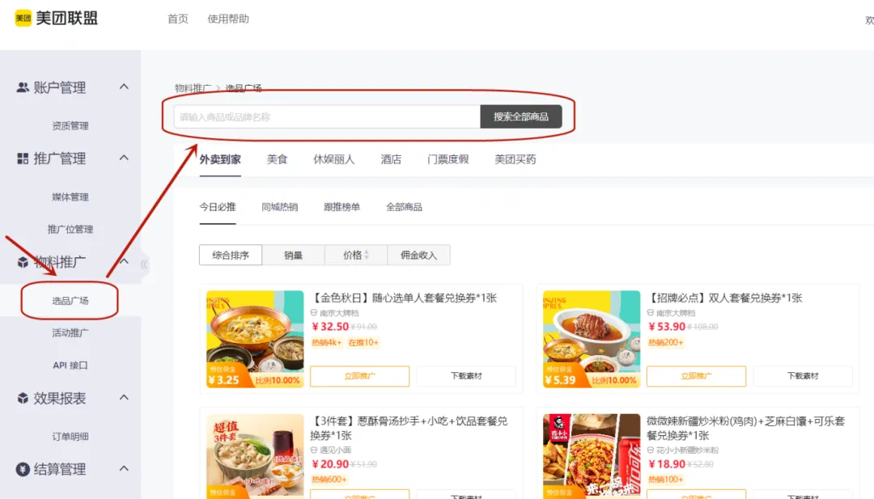This screenshot has height=499, width=874.
Task: Open 资质管理 in sidebar
Action: (70, 126)
